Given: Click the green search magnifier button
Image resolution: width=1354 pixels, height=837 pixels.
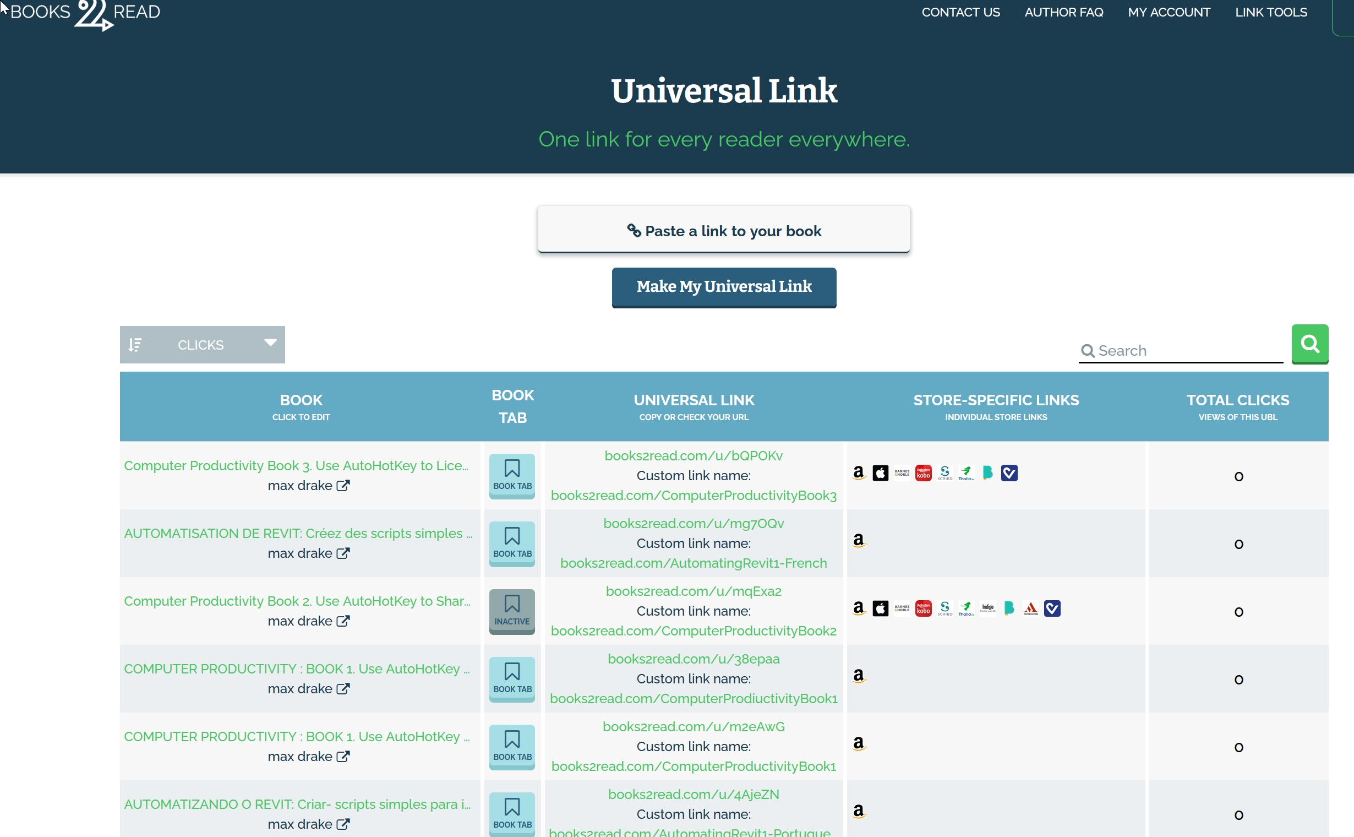Looking at the screenshot, I should pyautogui.click(x=1309, y=344).
